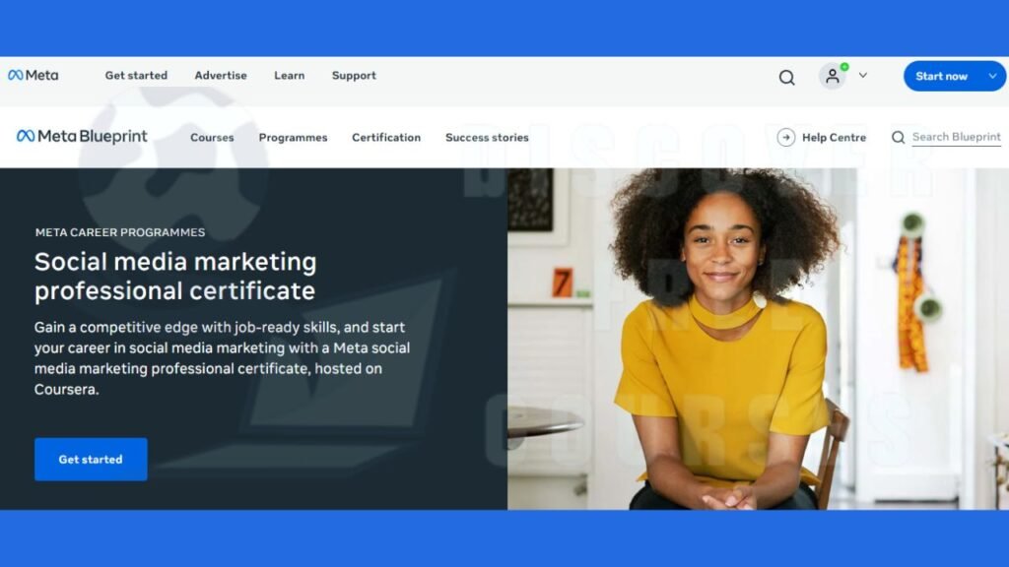Click the Help Centre link
Image resolution: width=1009 pixels, height=567 pixels.
834,137
